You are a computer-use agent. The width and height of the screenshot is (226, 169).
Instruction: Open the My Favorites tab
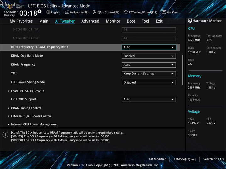pyautogui.click(x=21, y=21)
